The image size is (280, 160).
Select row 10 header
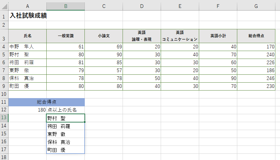coord(4,94)
